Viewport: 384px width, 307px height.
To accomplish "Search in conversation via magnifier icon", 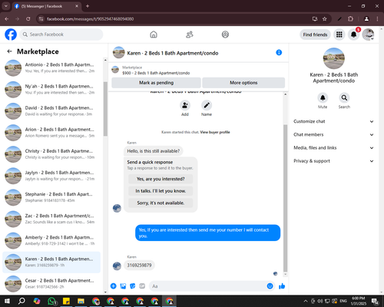I will click(344, 97).
